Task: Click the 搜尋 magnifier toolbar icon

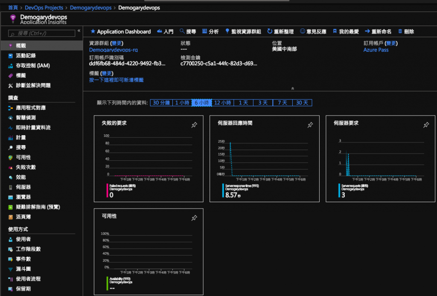Action: coord(182,31)
